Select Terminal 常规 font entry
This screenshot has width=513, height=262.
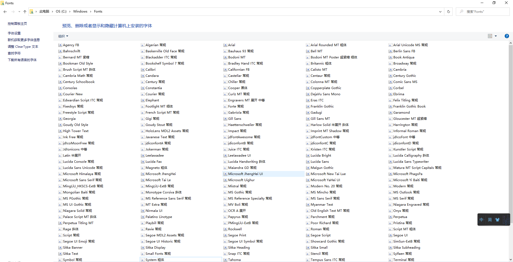coord(402,260)
